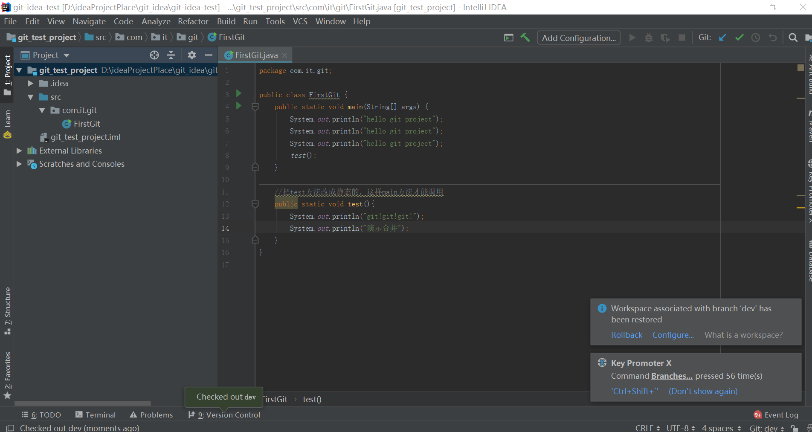Open Project panel settings gear icon
The width and height of the screenshot is (812, 432).
(x=192, y=55)
